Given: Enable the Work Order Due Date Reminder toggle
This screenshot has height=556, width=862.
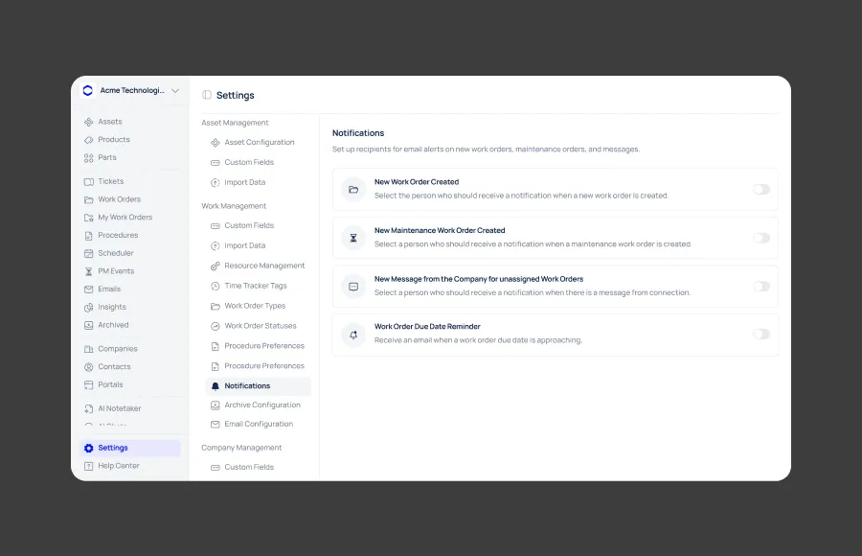Looking at the screenshot, I should (x=761, y=335).
